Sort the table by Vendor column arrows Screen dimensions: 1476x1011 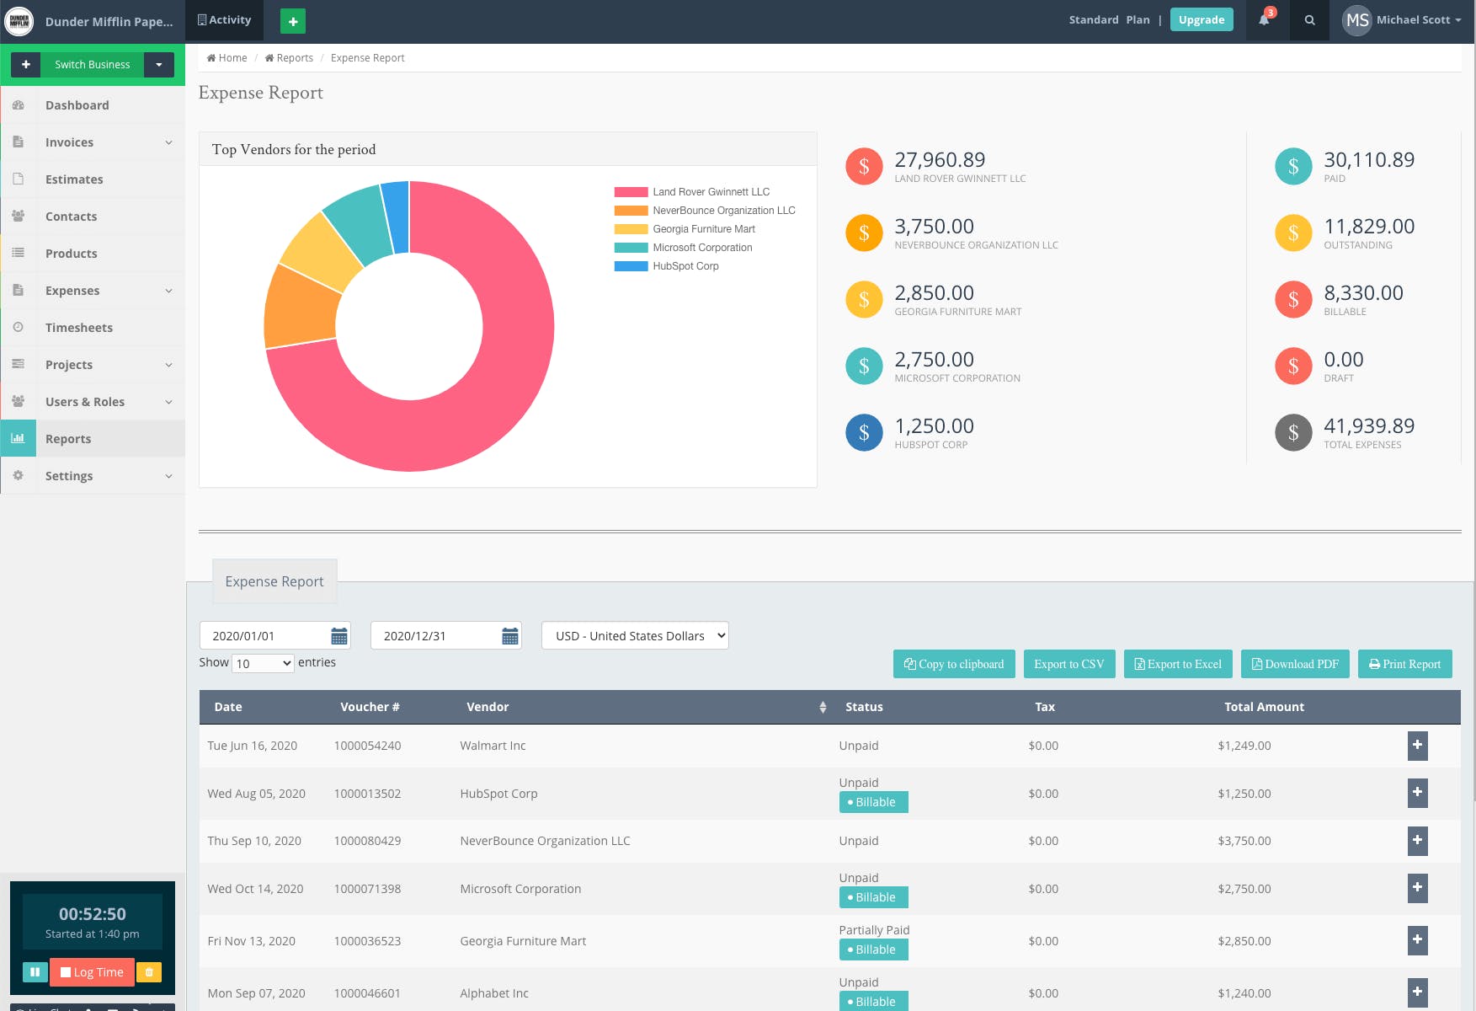(823, 707)
